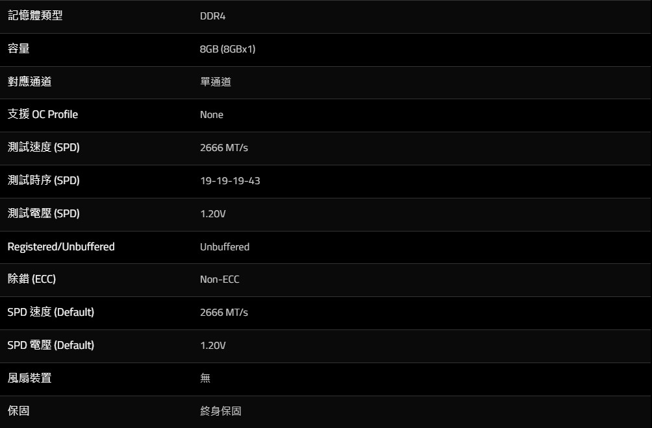652x428 pixels.
Task: Click the 終身保固 warranty value
Action: coord(220,411)
